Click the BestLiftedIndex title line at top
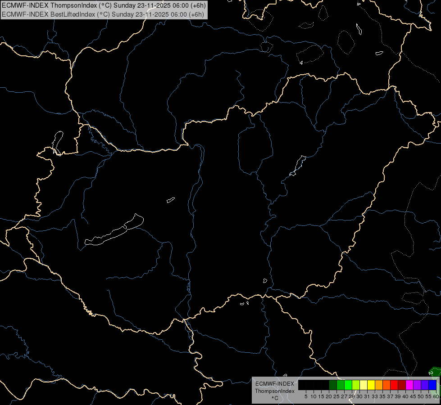 point(103,14)
